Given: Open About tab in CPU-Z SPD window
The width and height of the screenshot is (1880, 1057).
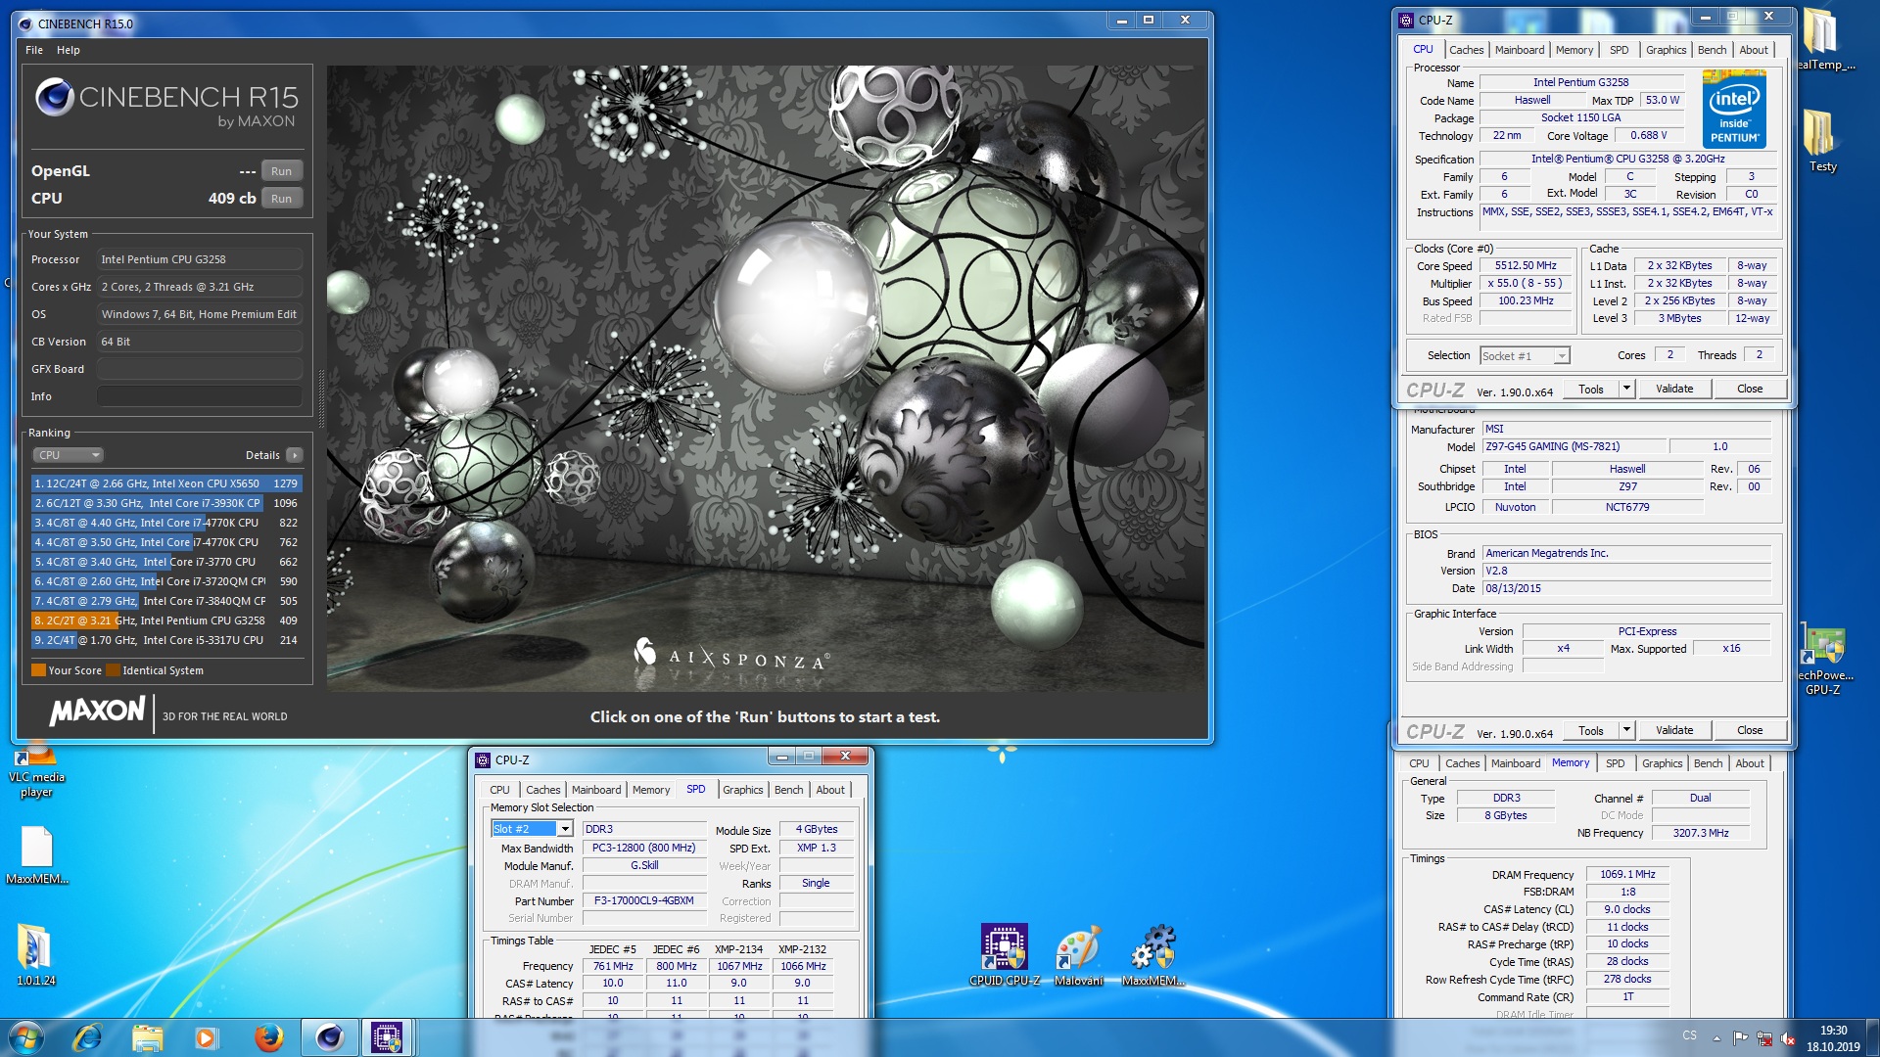Looking at the screenshot, I should point(830,790).
